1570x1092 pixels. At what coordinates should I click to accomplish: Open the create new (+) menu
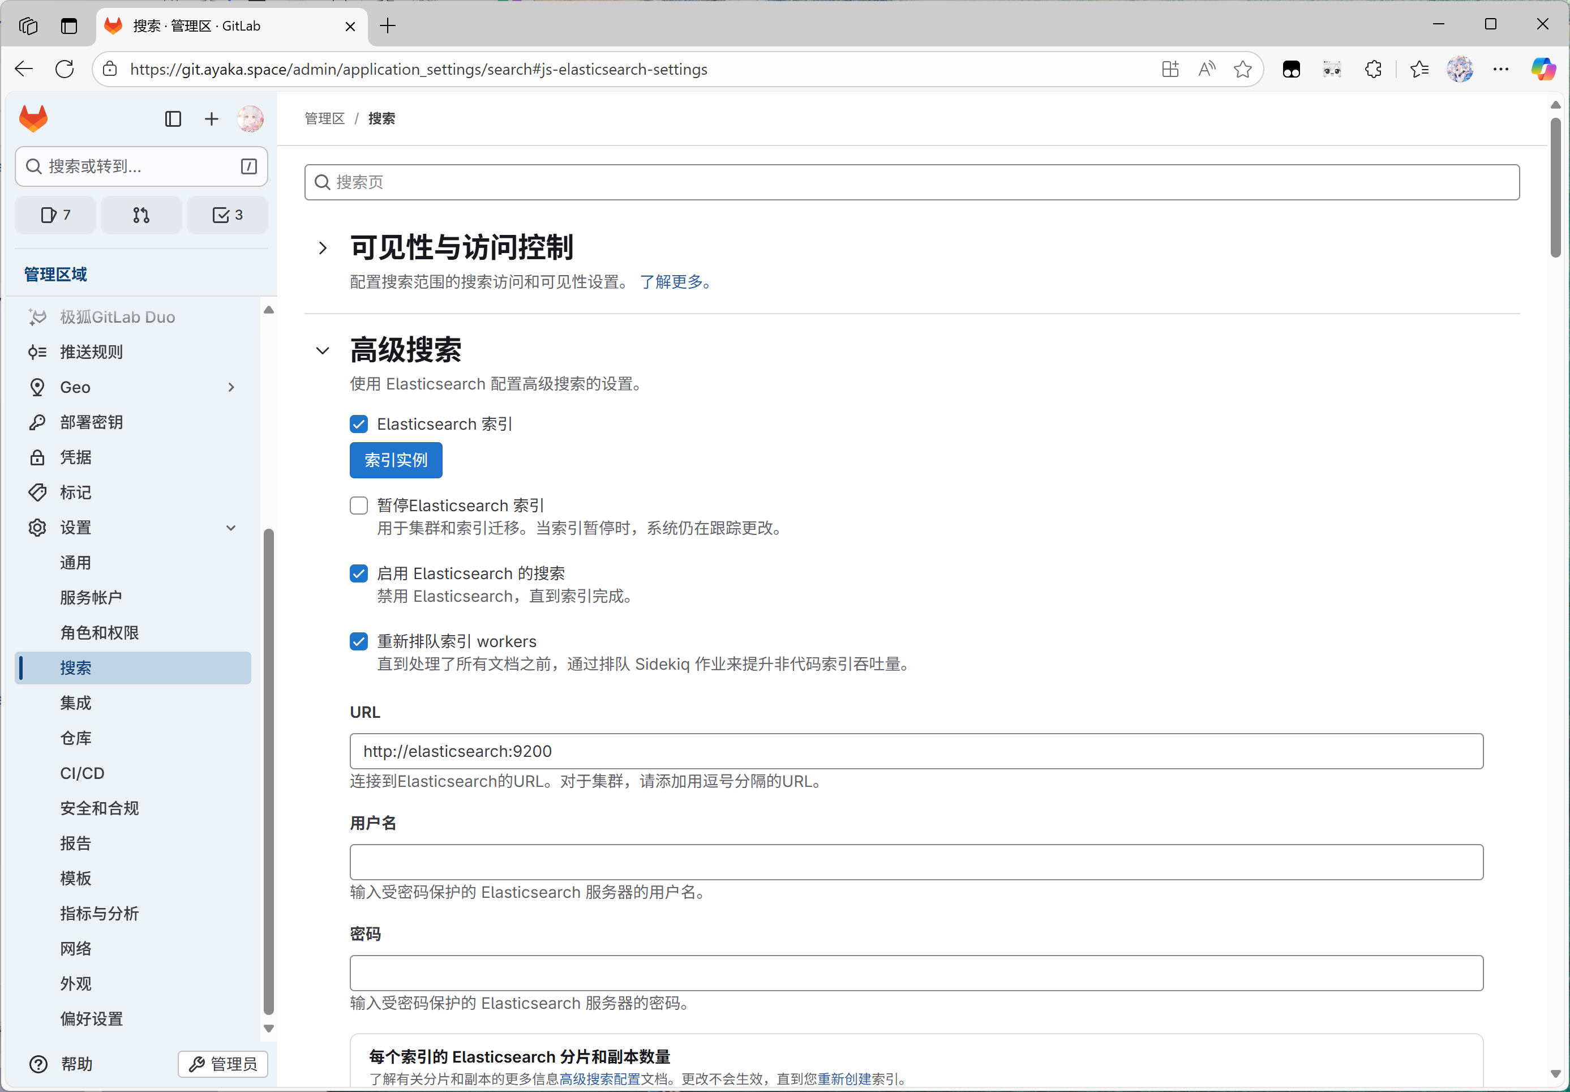211,119
